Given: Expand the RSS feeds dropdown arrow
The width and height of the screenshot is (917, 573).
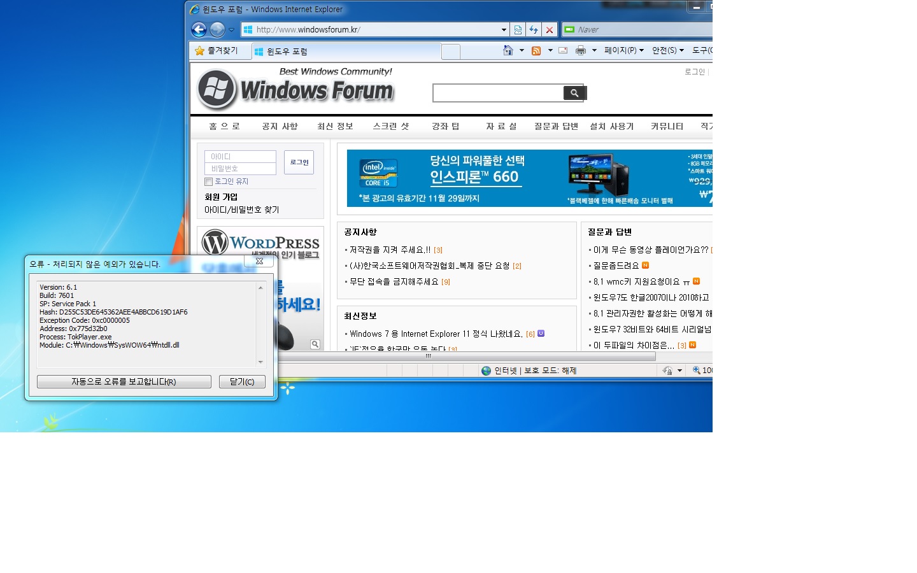Looking at the screenshot, I should (x=550, y=50).
